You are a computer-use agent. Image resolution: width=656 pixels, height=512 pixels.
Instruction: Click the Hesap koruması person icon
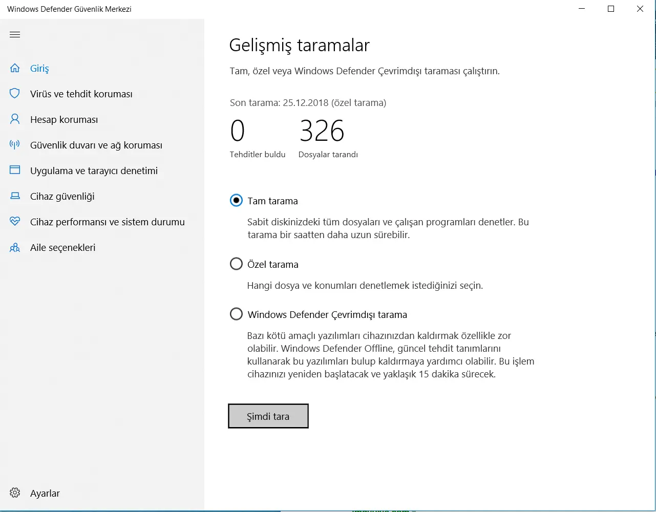click(15, 119)
